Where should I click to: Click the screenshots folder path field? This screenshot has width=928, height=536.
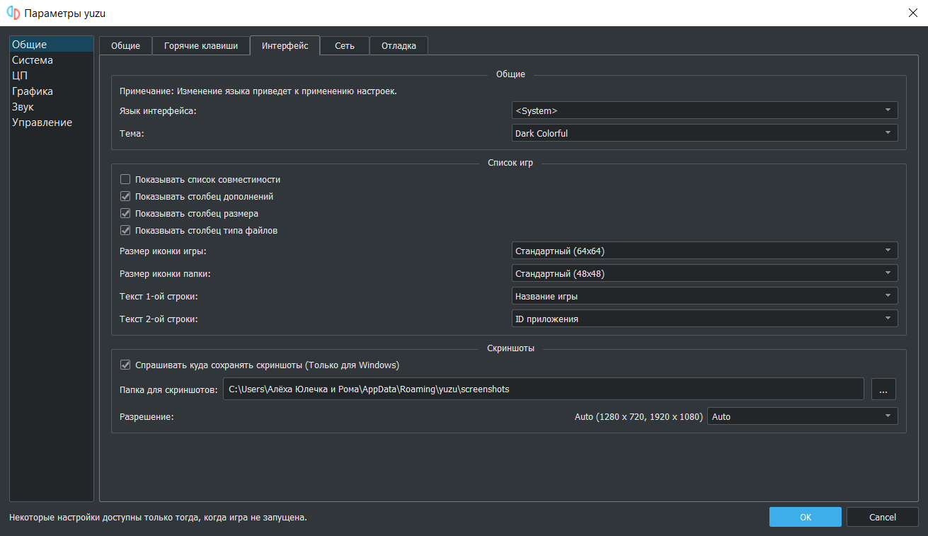point(543,389)
